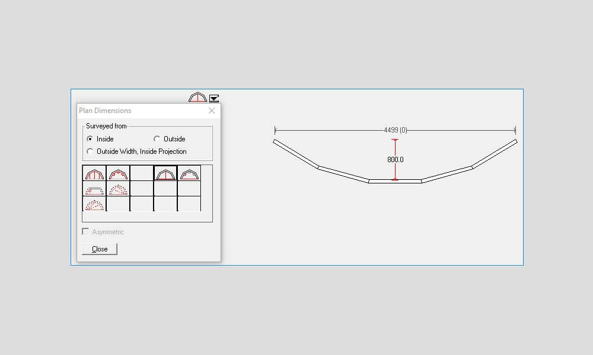Select the rightmost arched plan shape in row one
Screen dimensions: 593x355
189,173
